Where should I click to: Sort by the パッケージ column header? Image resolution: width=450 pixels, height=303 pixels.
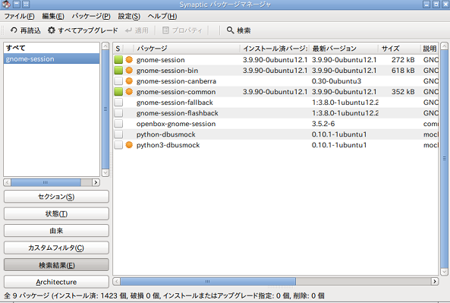pyautogui.click(x=187, y=49)
